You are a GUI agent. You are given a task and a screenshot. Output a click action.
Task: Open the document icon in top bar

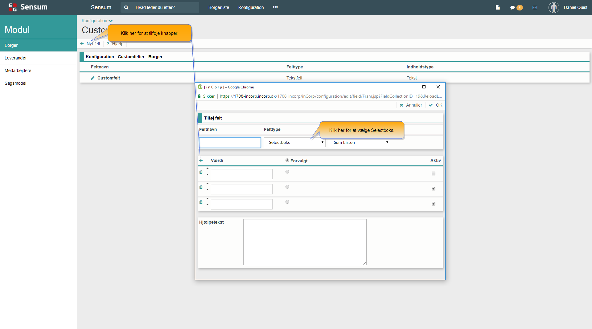tap(498, 7)
